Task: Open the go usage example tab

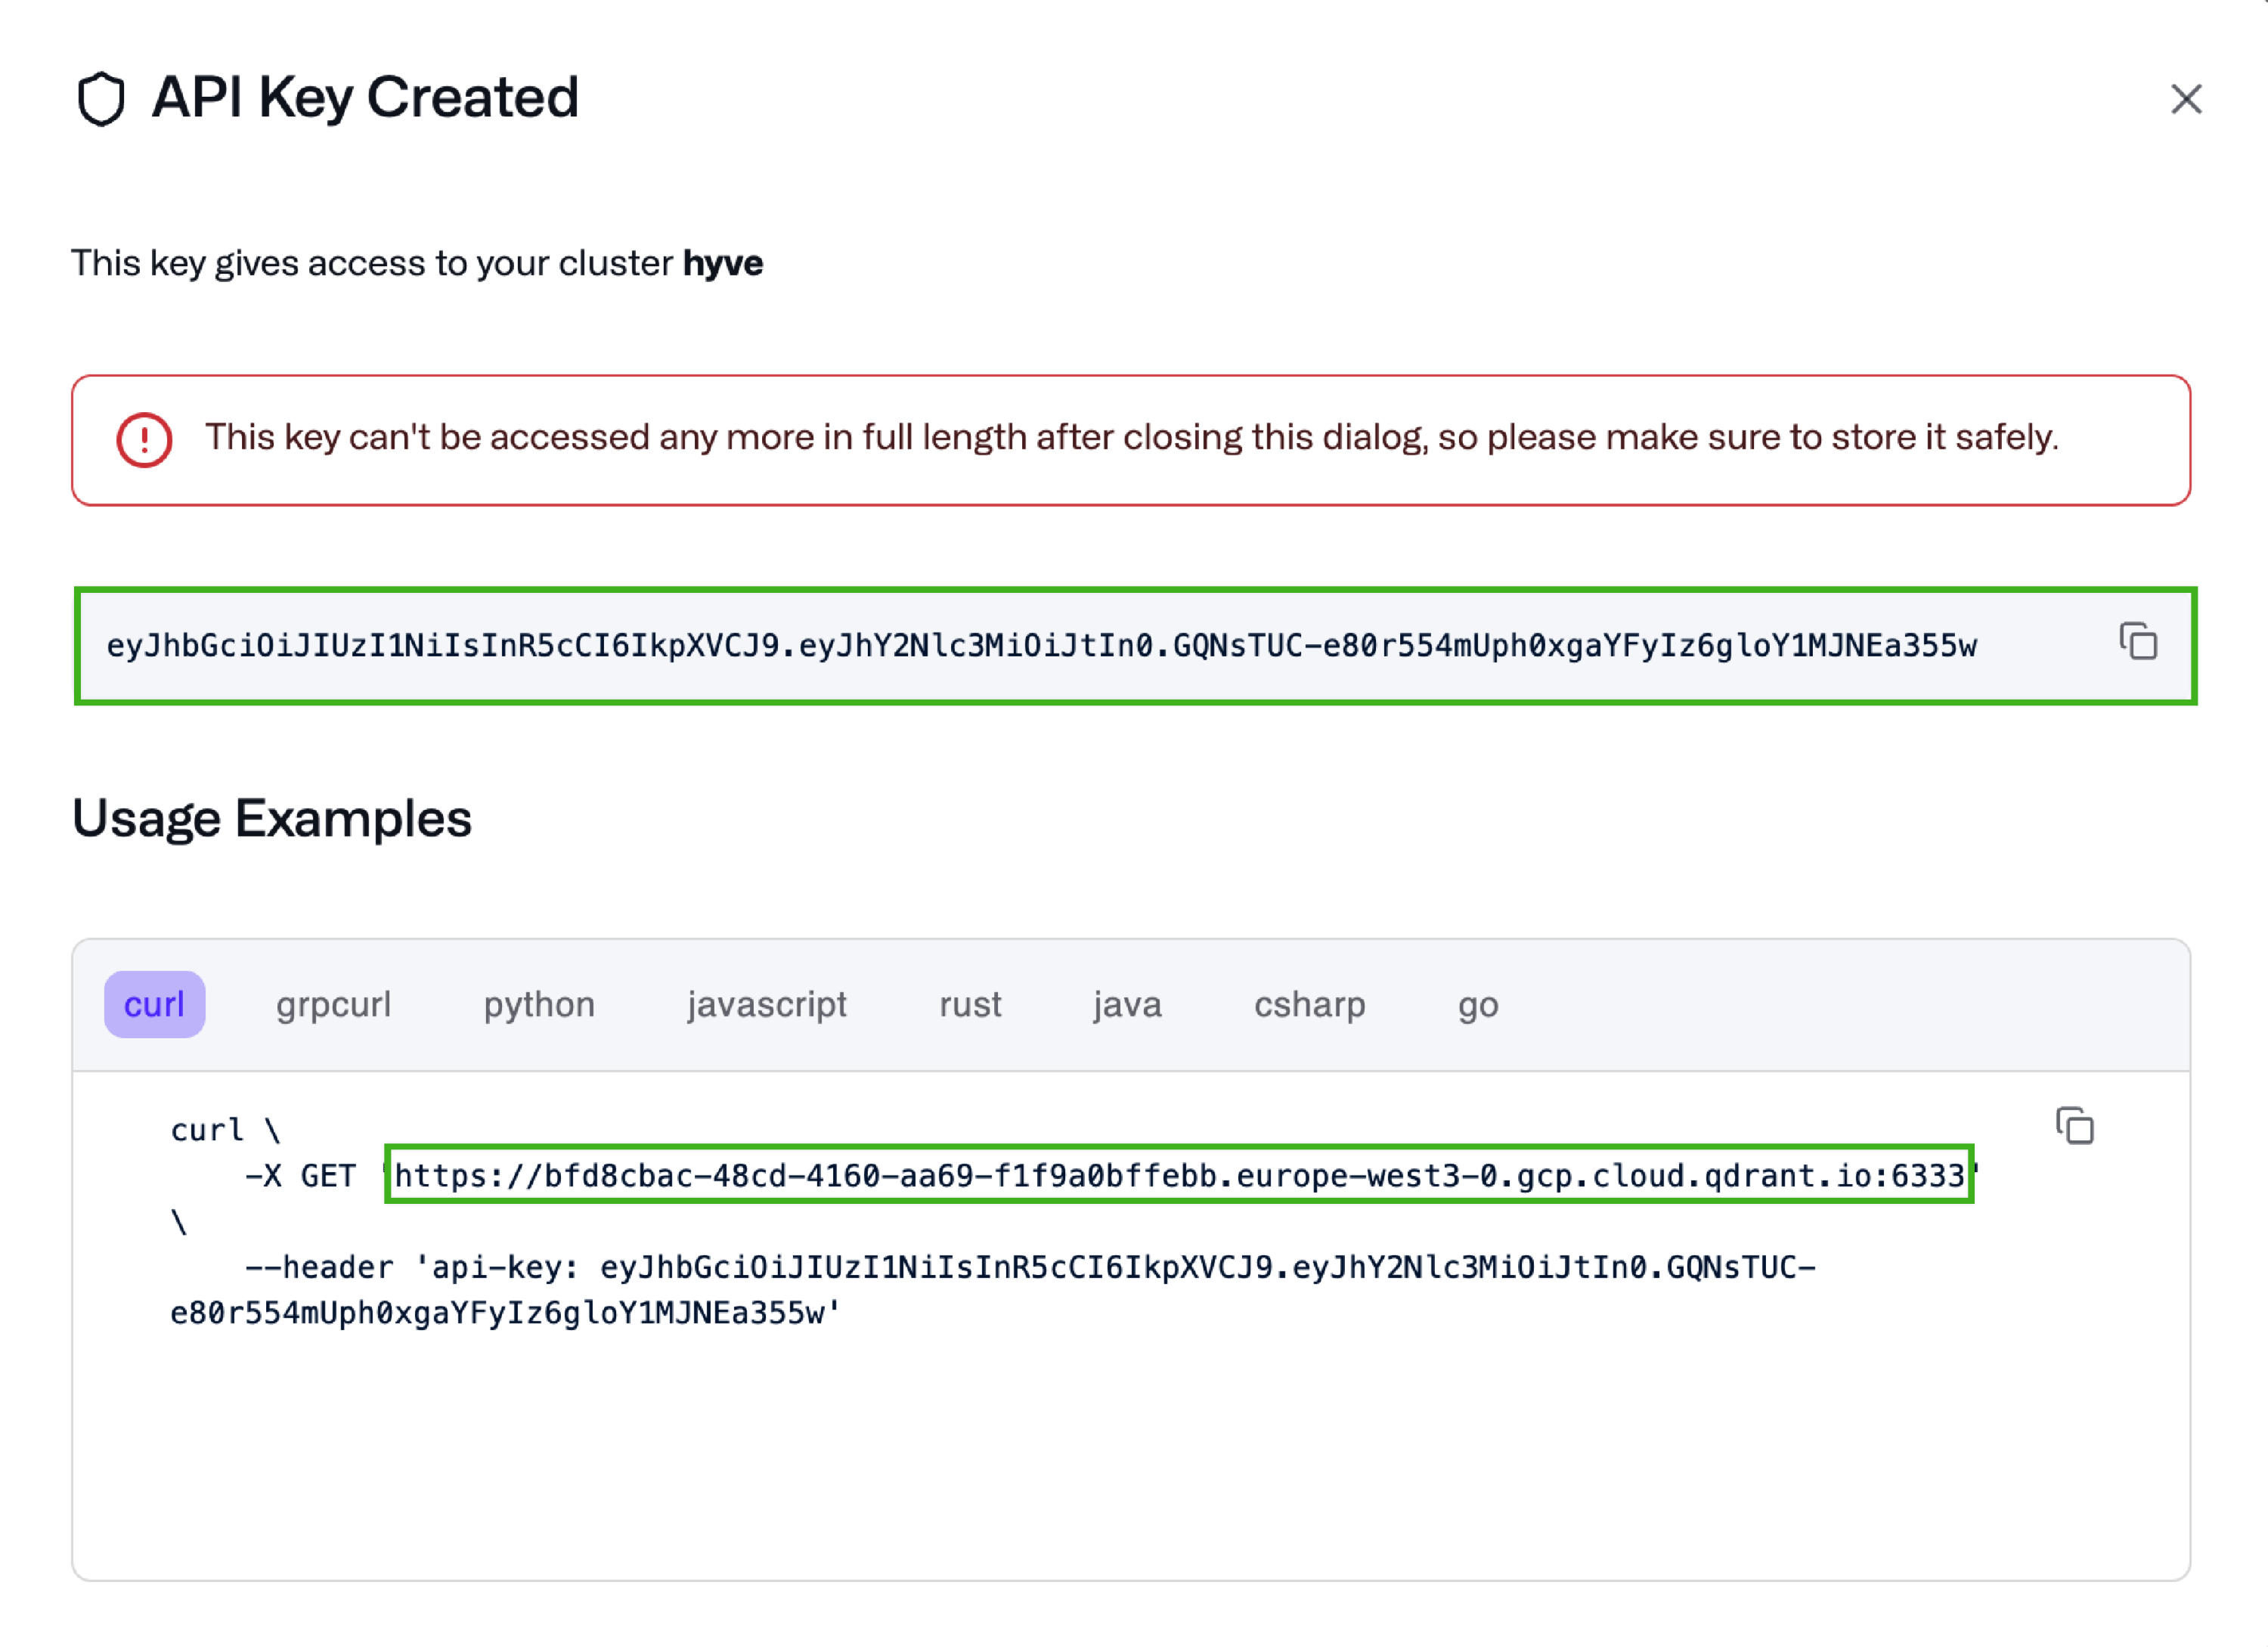Action: [x=1477, y=1004]
